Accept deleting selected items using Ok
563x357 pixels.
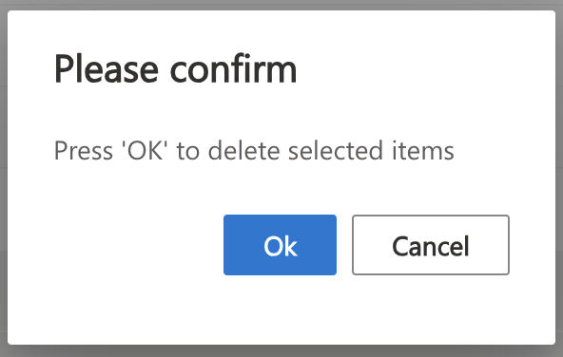click(x=280, y=245)
